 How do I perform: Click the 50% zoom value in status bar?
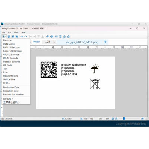(108, 119)
